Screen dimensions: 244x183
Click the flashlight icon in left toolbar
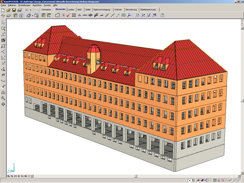(3, 87)
